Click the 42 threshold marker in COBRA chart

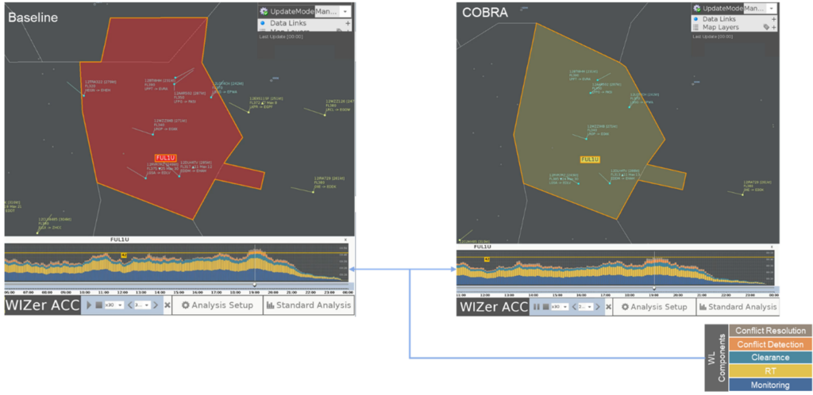[487, 259]
